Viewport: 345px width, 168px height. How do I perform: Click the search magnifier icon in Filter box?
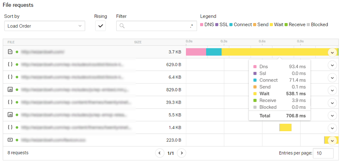coord(122,26)
